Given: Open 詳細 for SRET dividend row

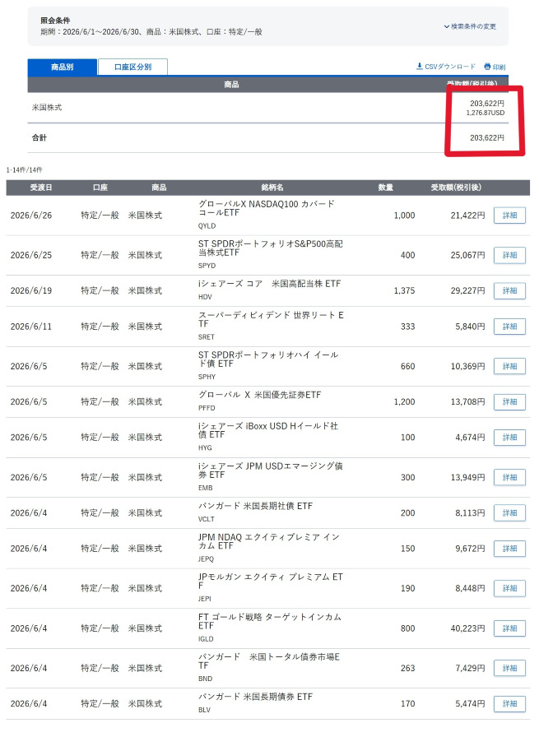Looking at the screenshot, I should click(x=509, y=327).
